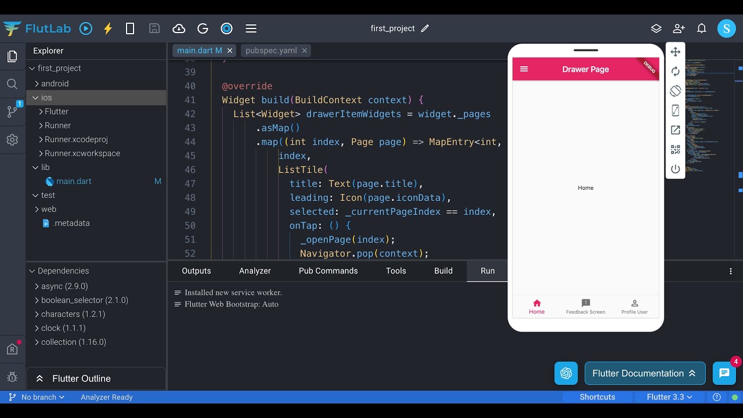The image size is (743, 418).
Task: Click the FlutLab logo
Action: click(38, 28)
